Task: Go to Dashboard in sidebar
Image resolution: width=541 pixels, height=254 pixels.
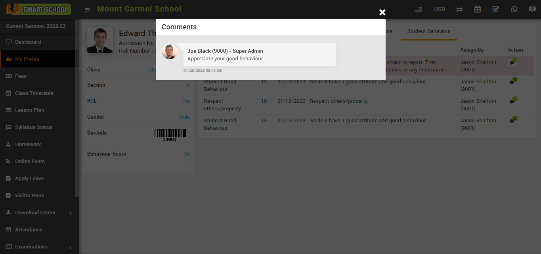Action: point(28,42)
